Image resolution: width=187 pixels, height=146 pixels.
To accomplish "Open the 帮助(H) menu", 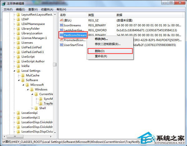I will [x=61, y=9].
